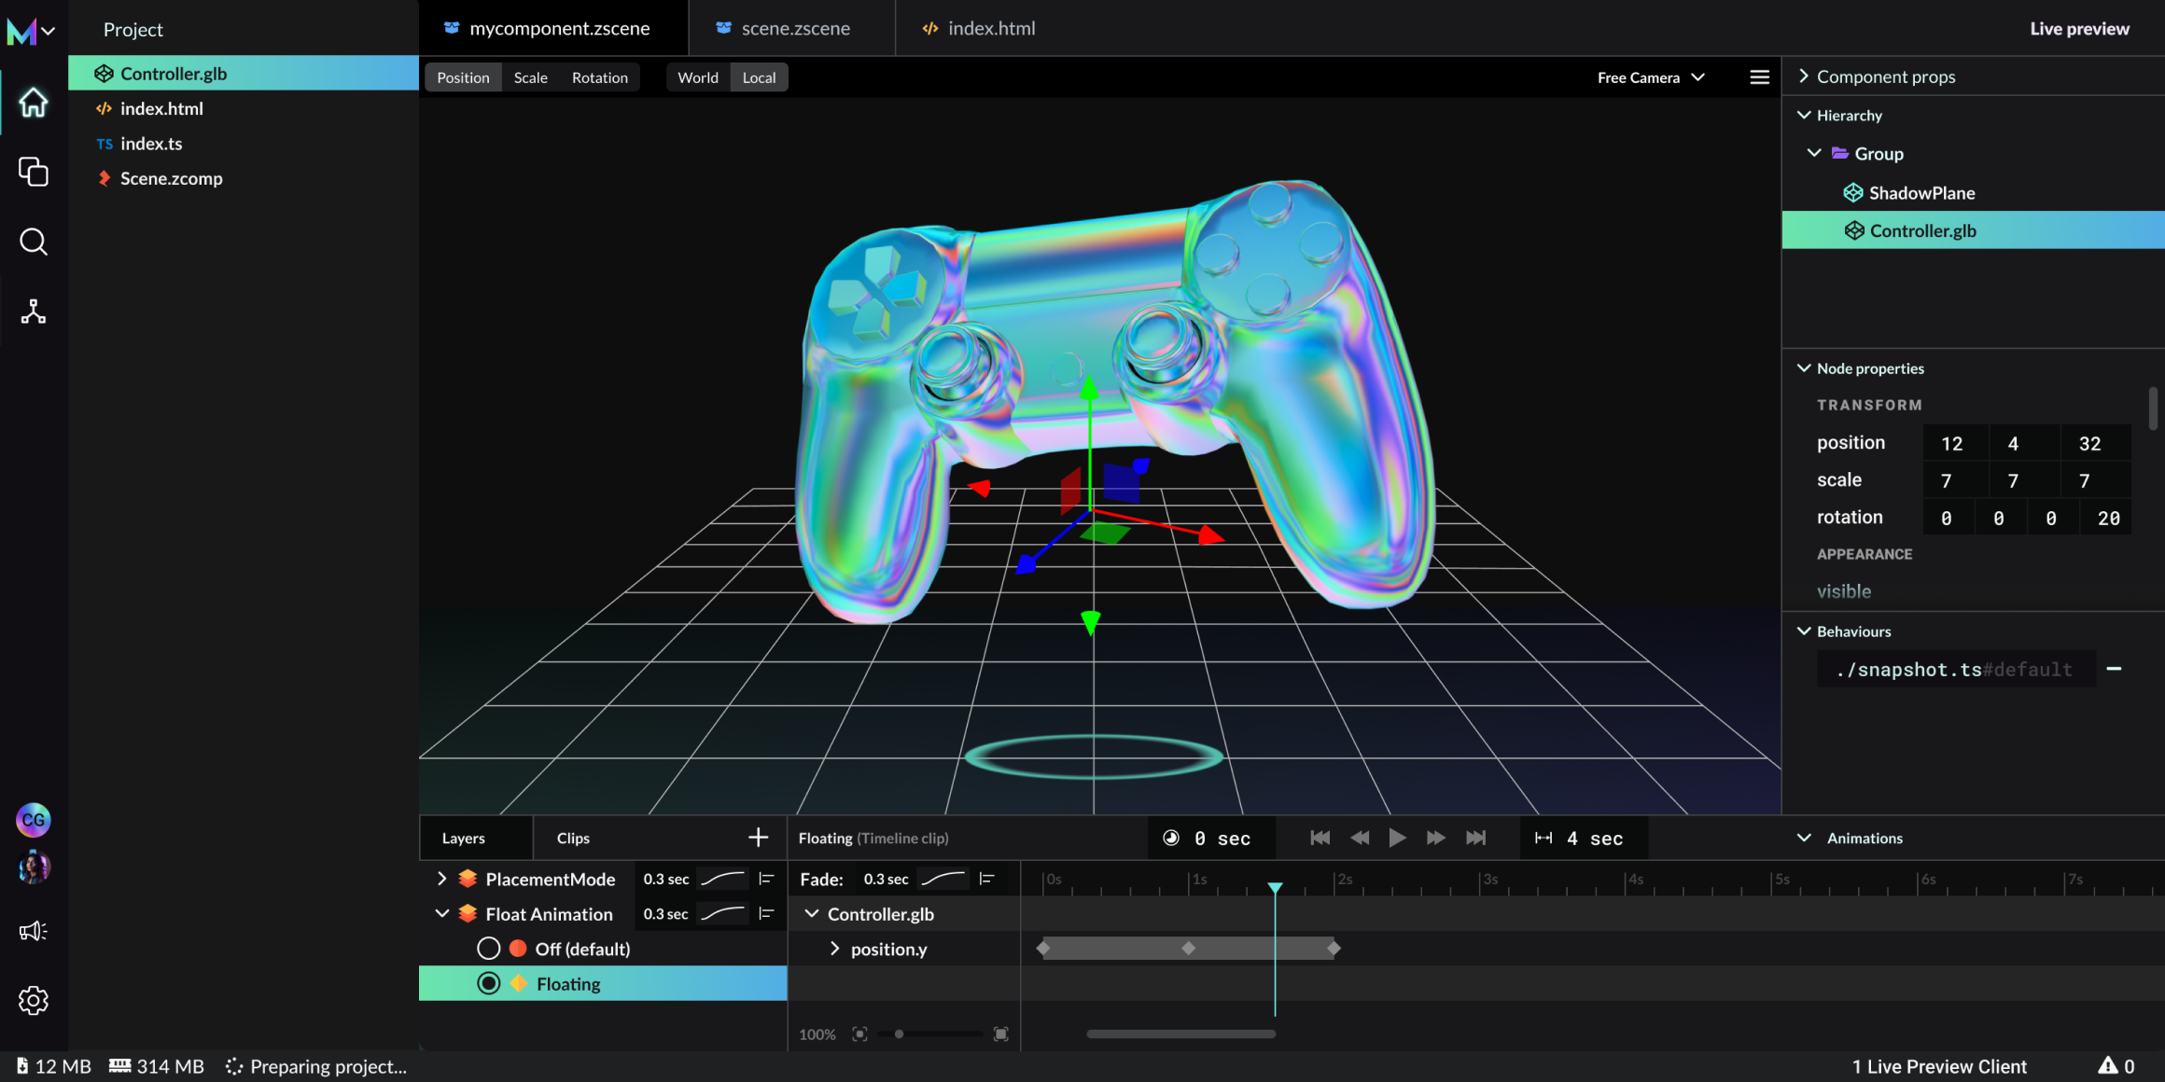Expand the PlacementMode layer
Viewport: 2165px width, 1082px height.
tap(440, 878)
